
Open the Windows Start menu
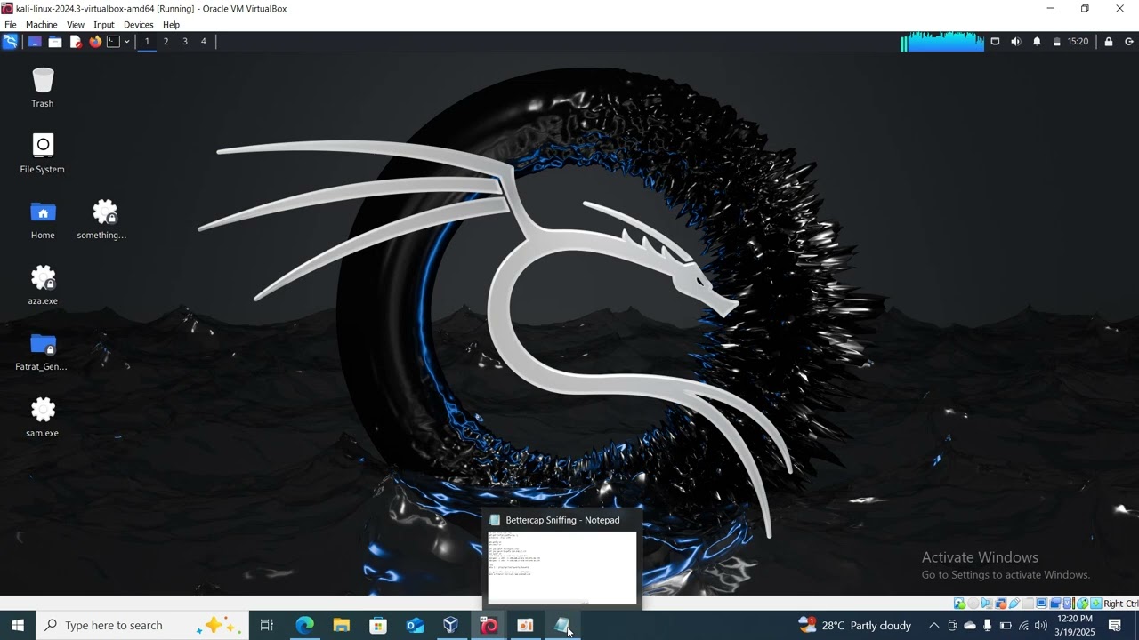tap(18, 625)
